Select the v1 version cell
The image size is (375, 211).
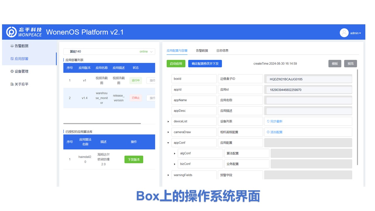85,80
